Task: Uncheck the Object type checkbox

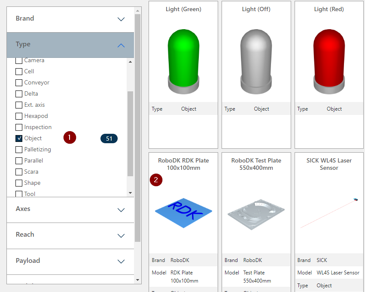Action: tap(19, 138)
